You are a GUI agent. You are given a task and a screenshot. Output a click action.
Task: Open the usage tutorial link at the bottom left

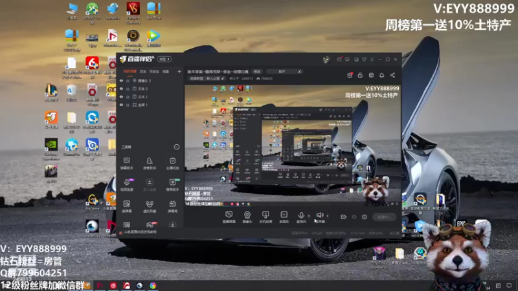[x=140, y=232]
